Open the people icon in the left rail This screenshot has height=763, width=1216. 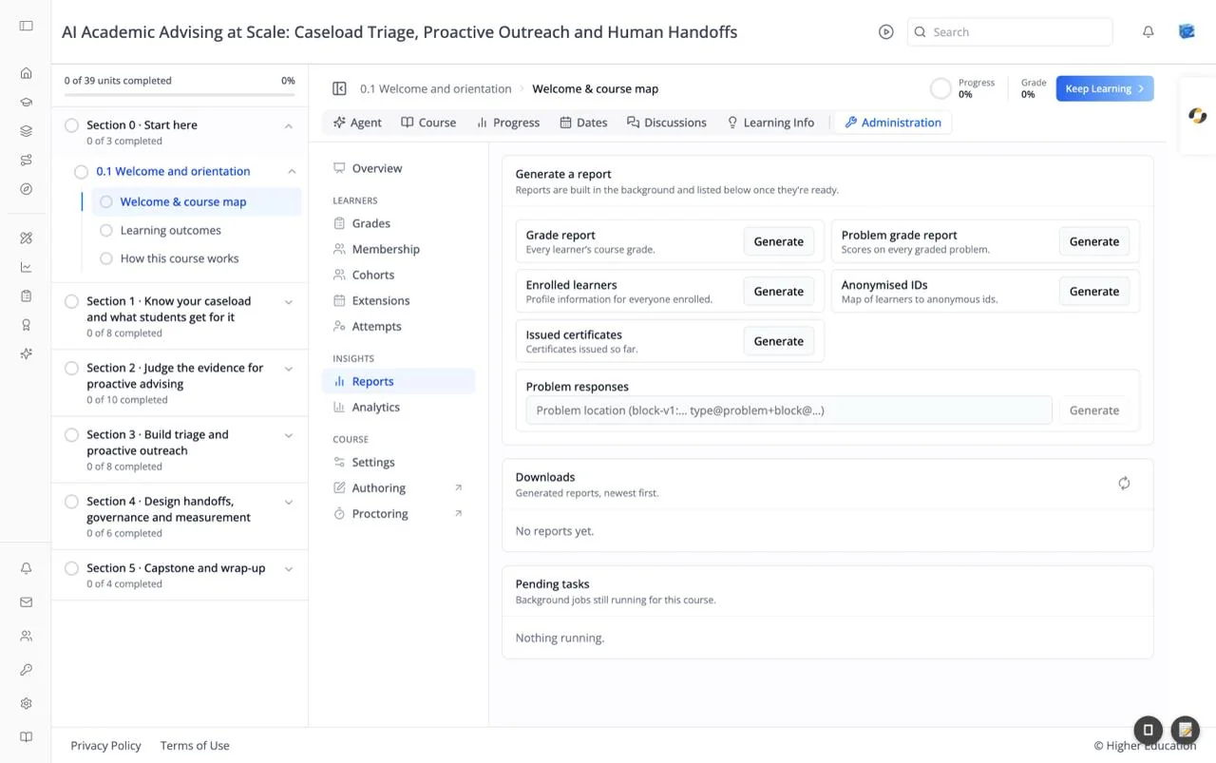tap(26, 636)
